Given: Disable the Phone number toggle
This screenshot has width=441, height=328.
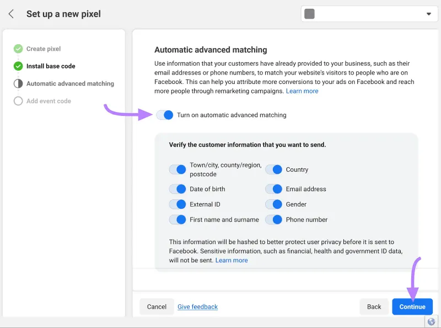Looking at the screenshot, I should (x=275, y=219).
